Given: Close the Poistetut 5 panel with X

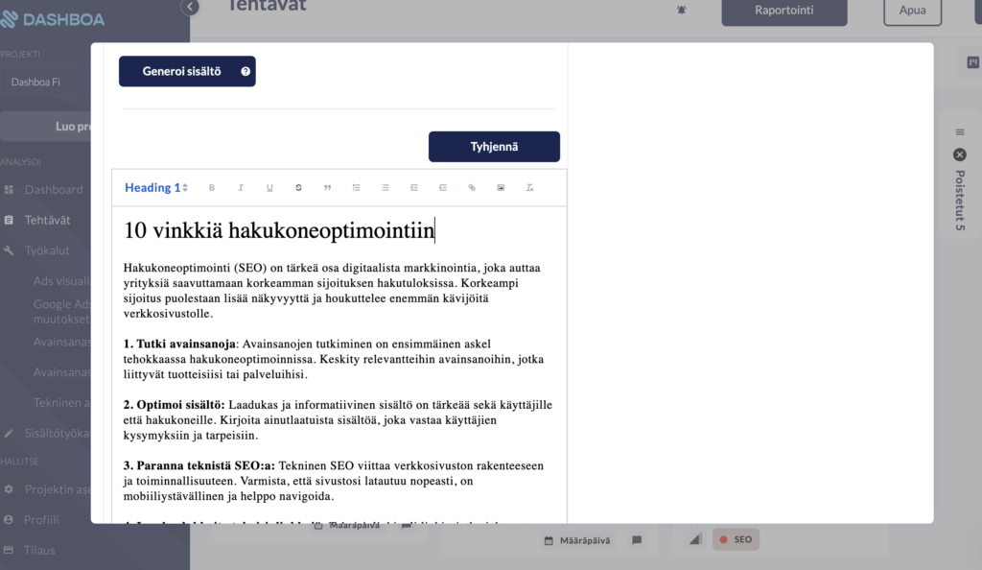Looking at the screenshot, I should tap(959, 154).
